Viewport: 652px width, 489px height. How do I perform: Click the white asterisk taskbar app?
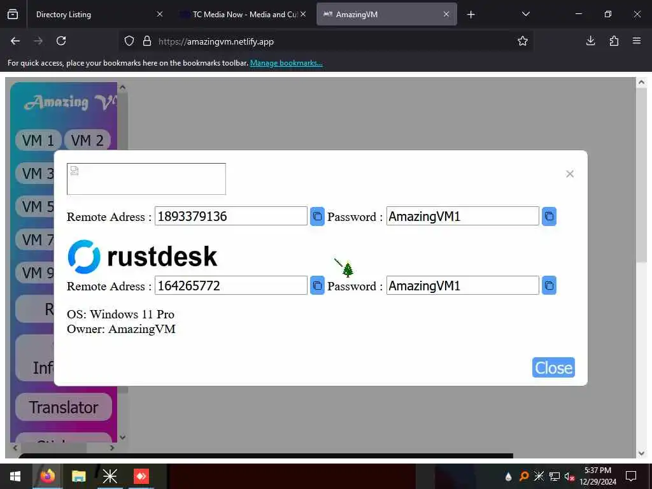pos(110,476)
